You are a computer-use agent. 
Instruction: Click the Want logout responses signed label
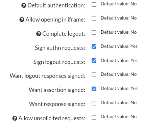47,76
